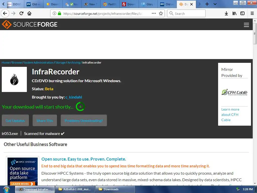Switch to the Glary tab

pyautogui.click(x=148, y=4)
